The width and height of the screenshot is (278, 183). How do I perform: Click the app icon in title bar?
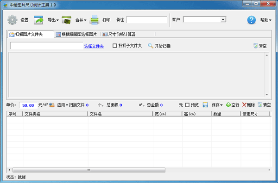(6, 5)
